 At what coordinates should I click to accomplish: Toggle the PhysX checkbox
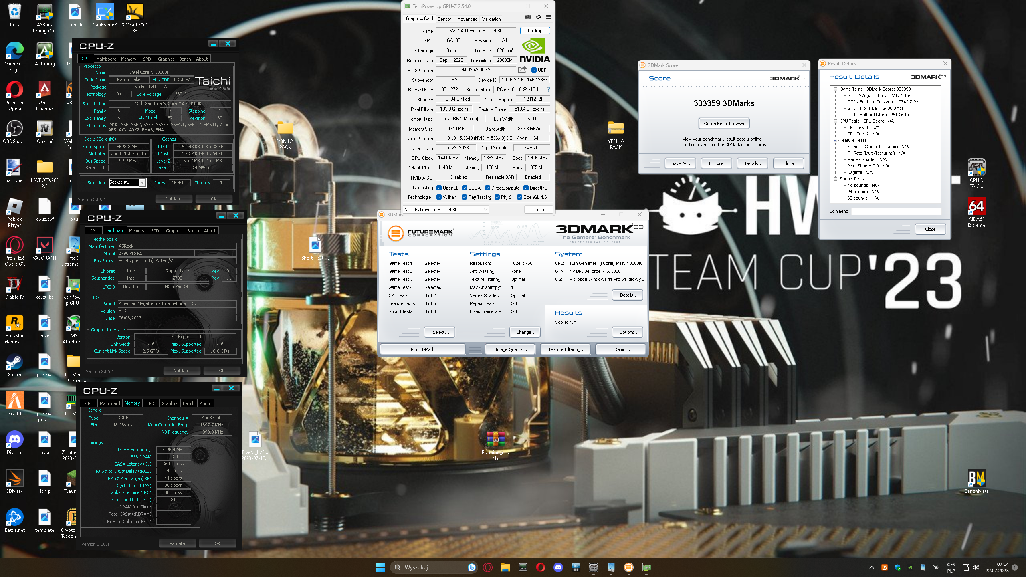[497, 197]
